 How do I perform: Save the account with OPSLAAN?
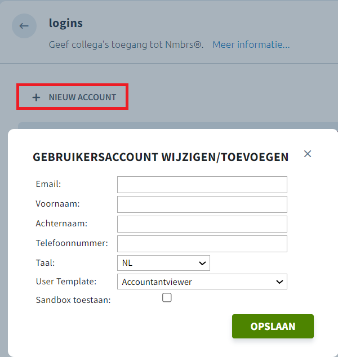pos(273,326)
